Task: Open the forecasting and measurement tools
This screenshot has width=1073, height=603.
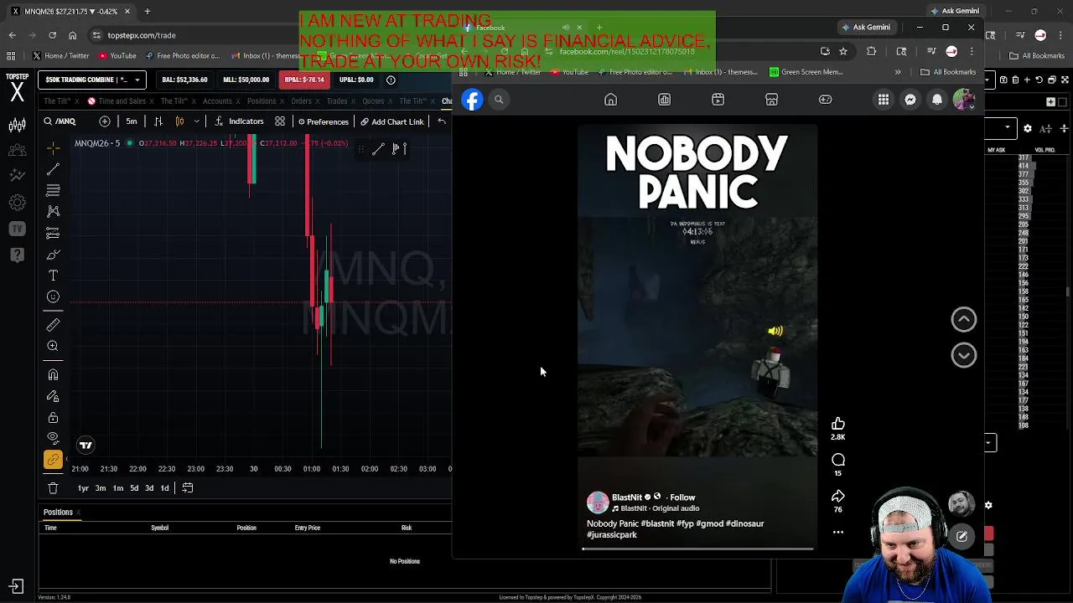Action: pos(53,233)
